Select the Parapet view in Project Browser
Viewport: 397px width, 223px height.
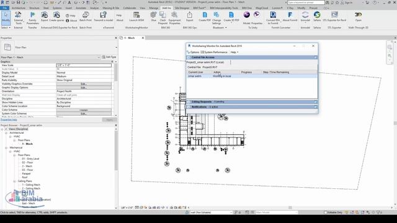click(26, 173)
